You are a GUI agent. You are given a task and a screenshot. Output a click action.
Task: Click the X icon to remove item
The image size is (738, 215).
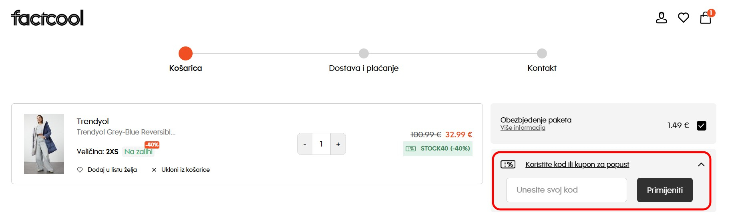(x=154, y=170)
